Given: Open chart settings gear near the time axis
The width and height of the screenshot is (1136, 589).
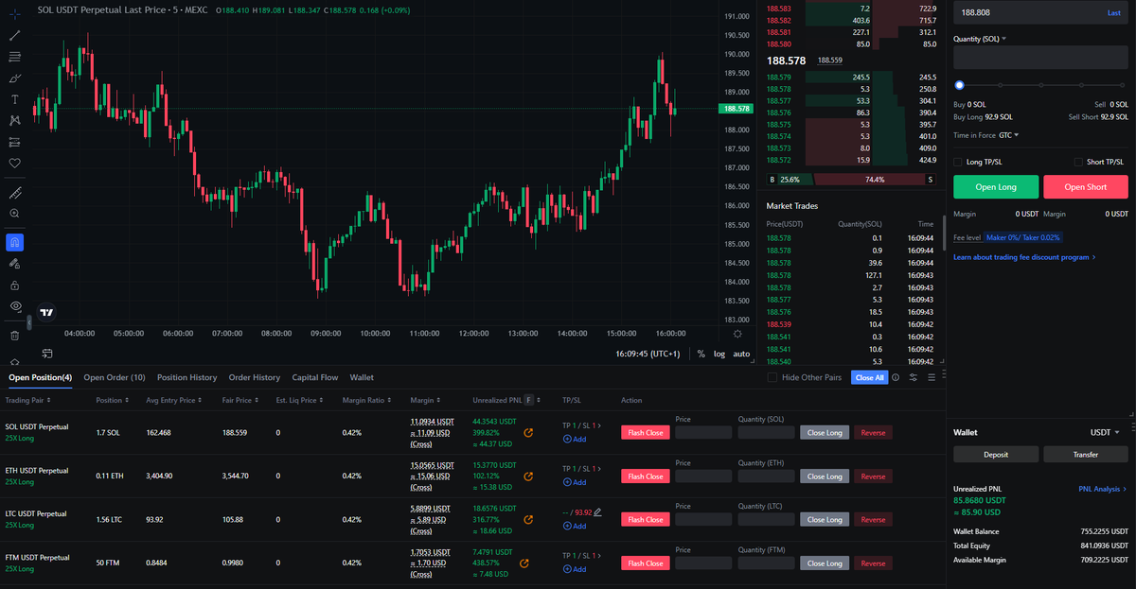Looking at the screenshot, I should [737, 335].
